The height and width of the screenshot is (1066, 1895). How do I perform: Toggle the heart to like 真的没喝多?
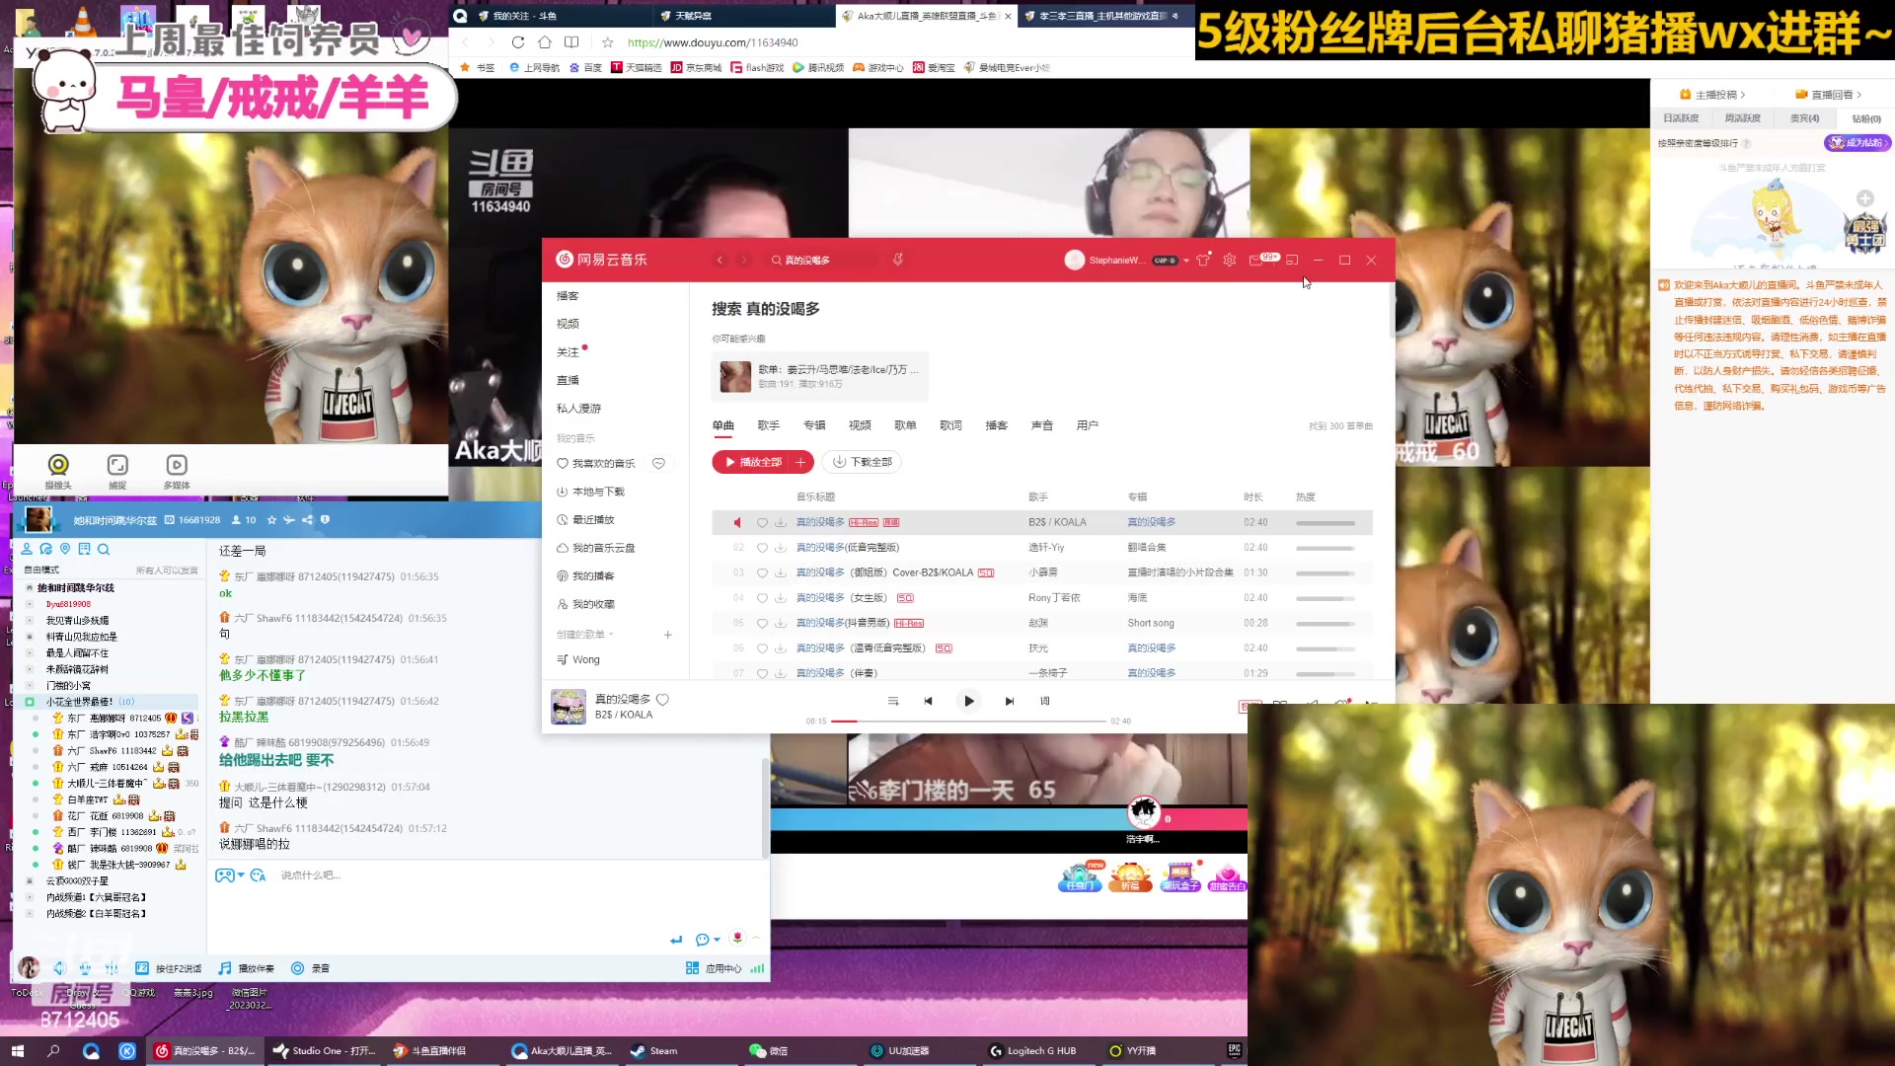point(662,699)
